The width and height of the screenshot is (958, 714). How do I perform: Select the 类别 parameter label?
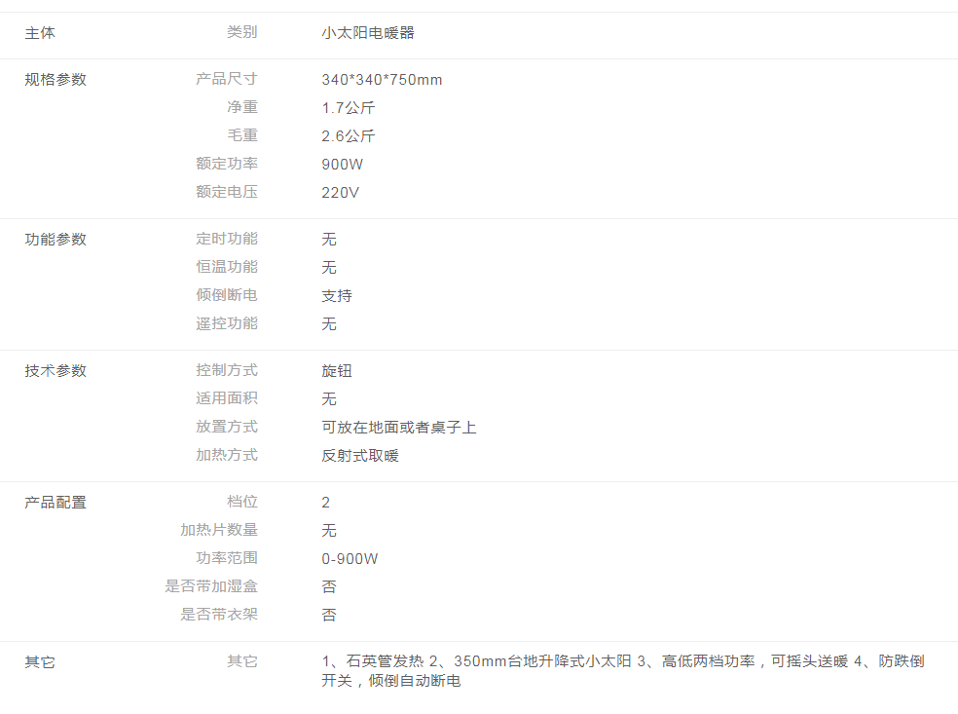click(241, 32)
